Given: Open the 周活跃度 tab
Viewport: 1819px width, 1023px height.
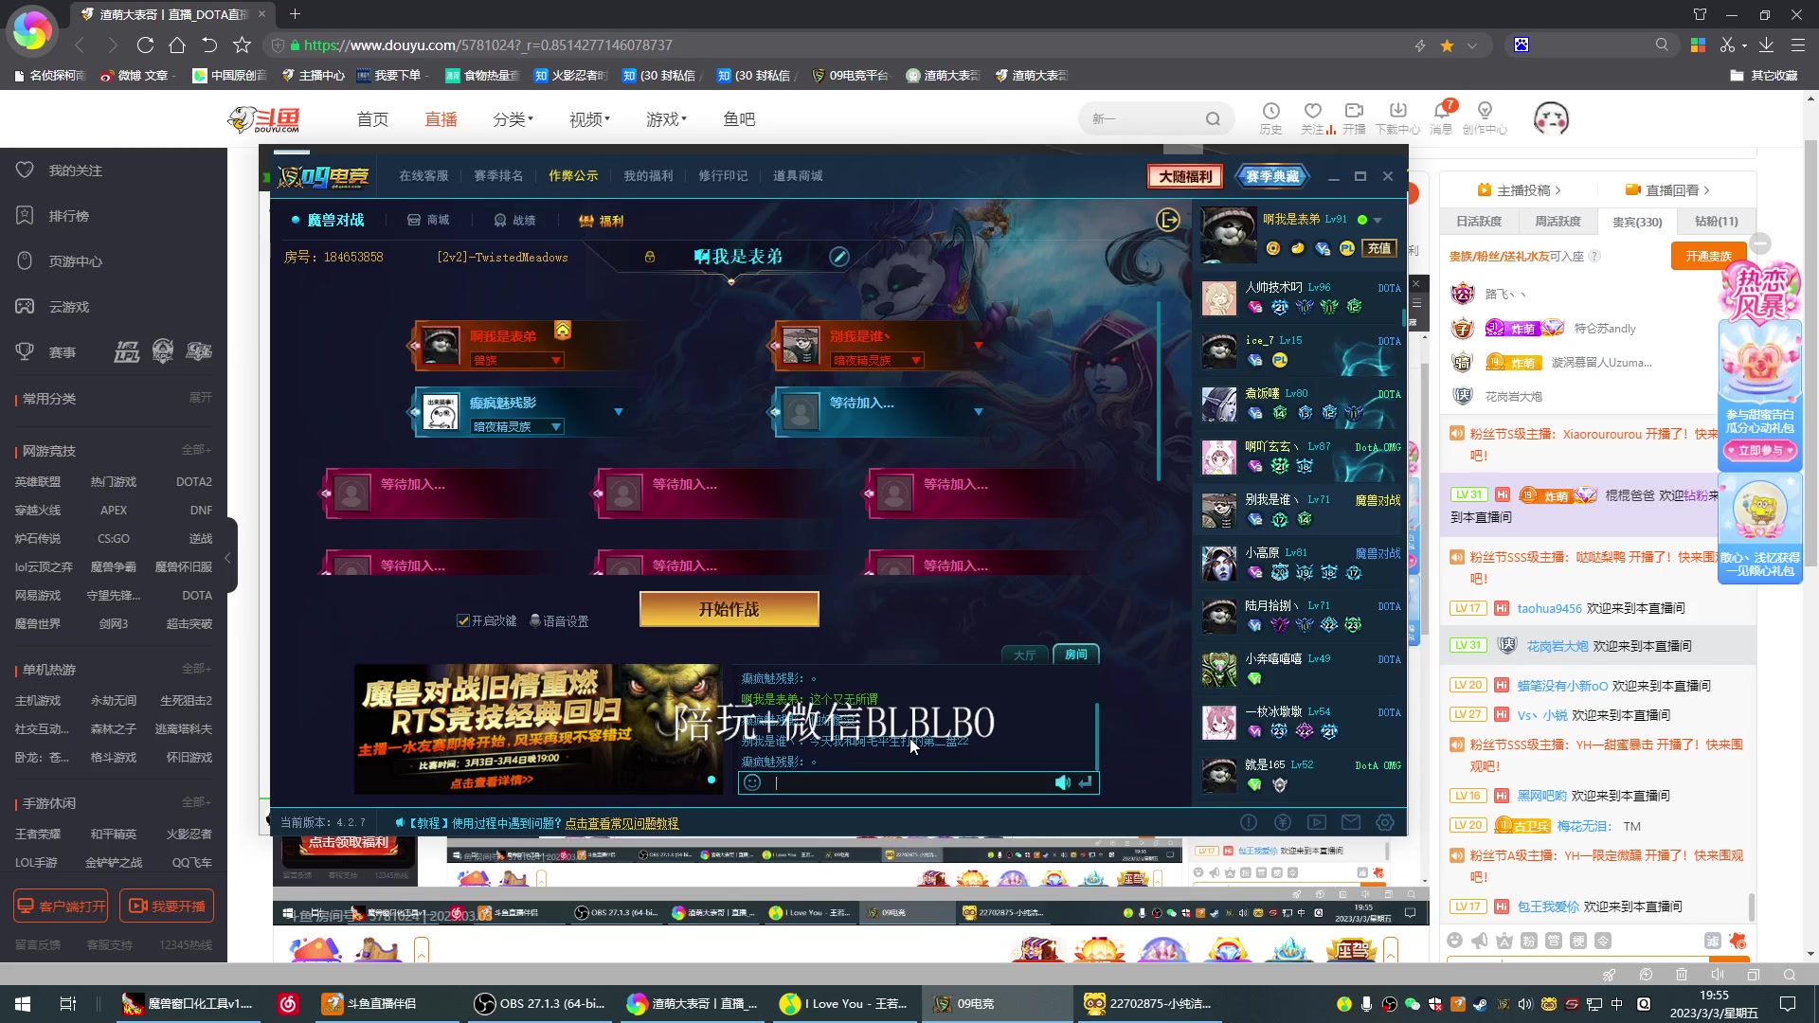Looking at the screenshot, I should pos(1558,221).
